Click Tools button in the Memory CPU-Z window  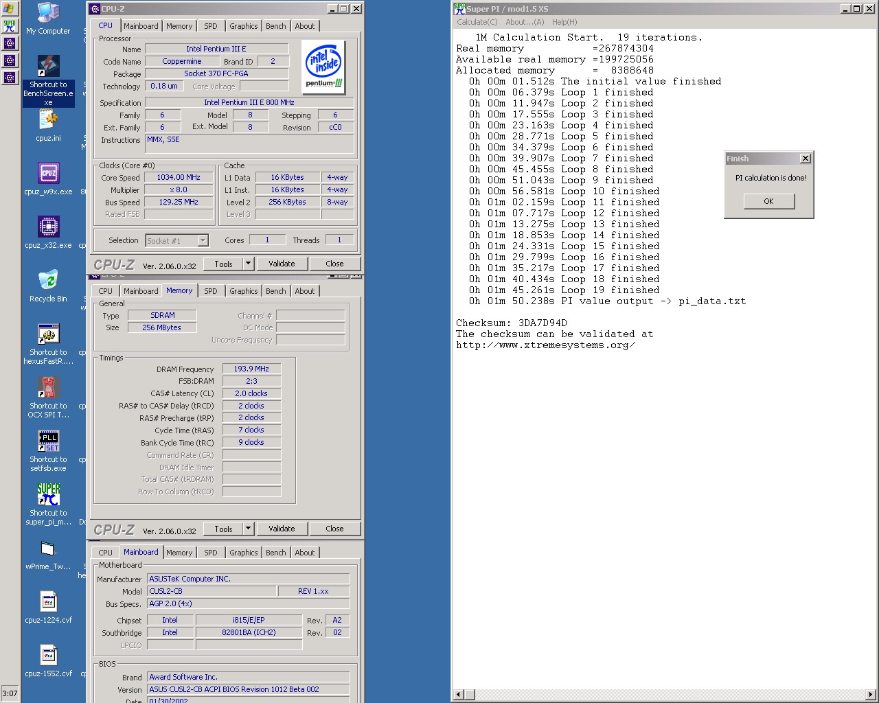[x=223, y=529]
